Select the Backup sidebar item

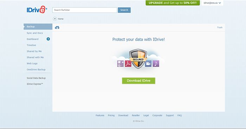(x=38, y=26)
